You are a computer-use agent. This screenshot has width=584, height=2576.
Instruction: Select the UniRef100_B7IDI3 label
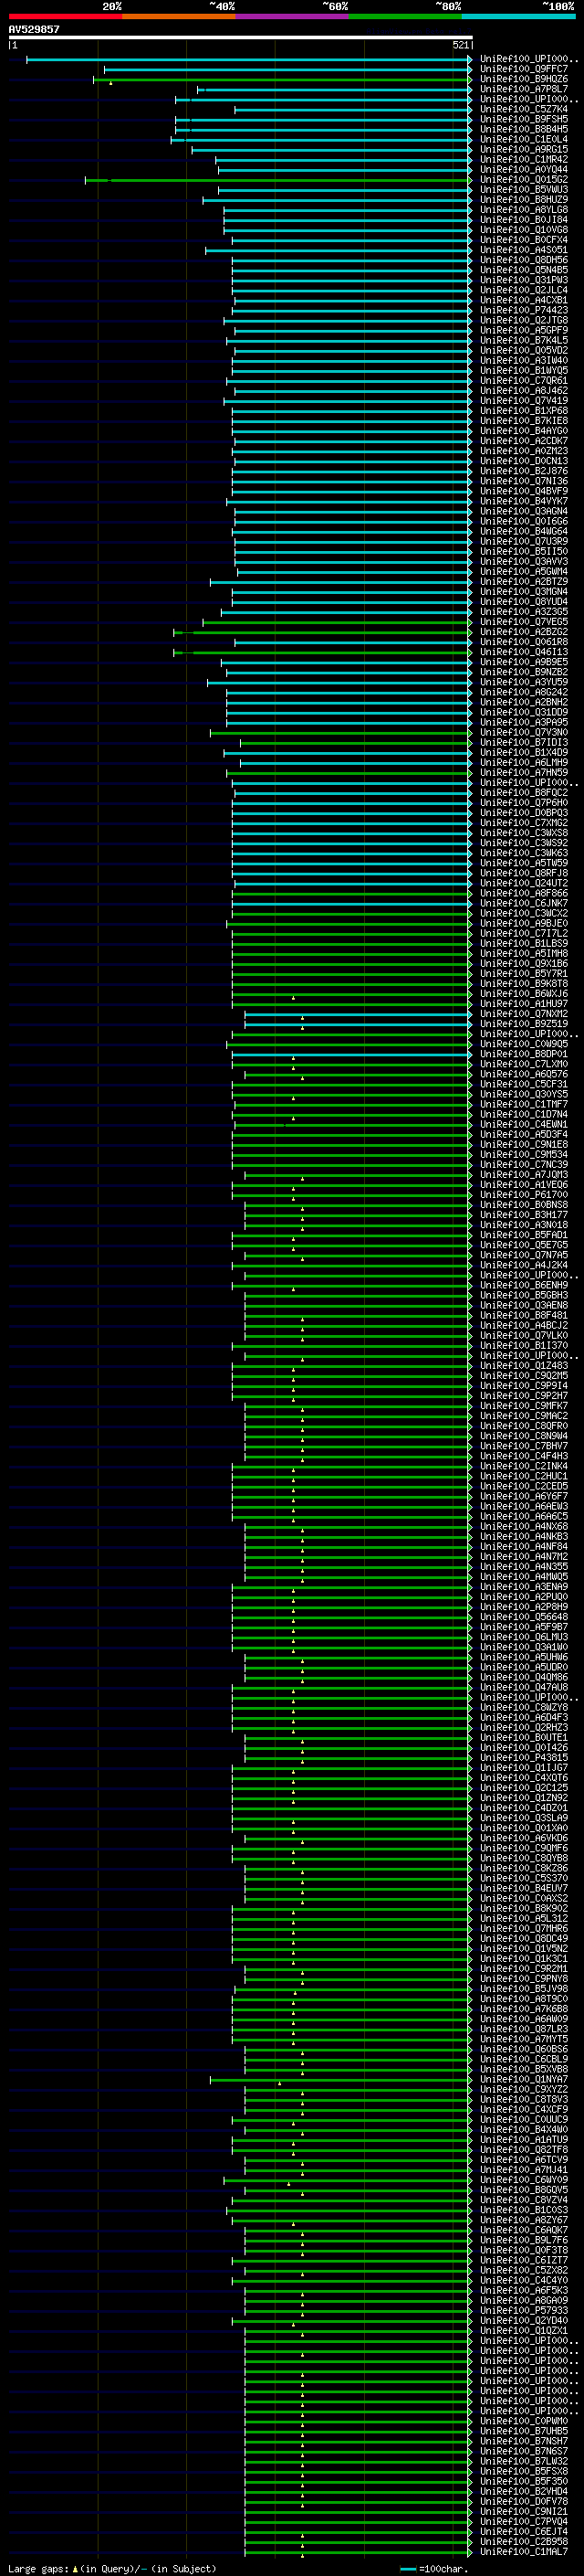pyautogui.click(x=524, y=742)
